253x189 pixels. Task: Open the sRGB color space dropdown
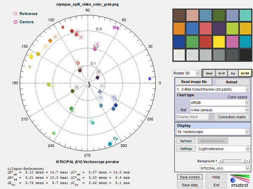point(220,103)
